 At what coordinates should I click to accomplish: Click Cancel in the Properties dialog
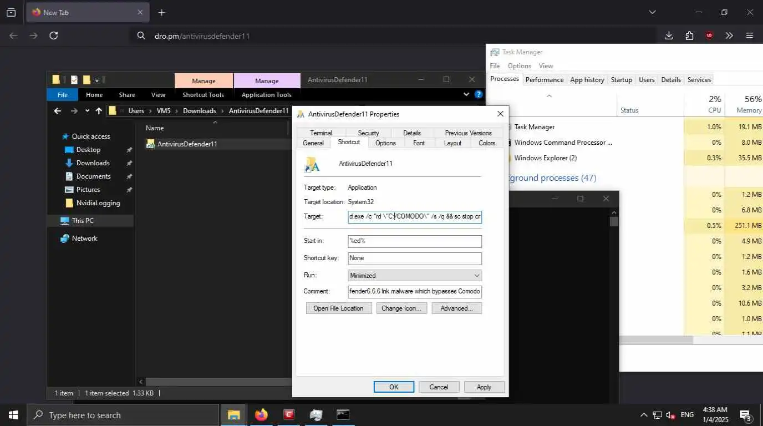pyautogui.click(x=439, y=387)
